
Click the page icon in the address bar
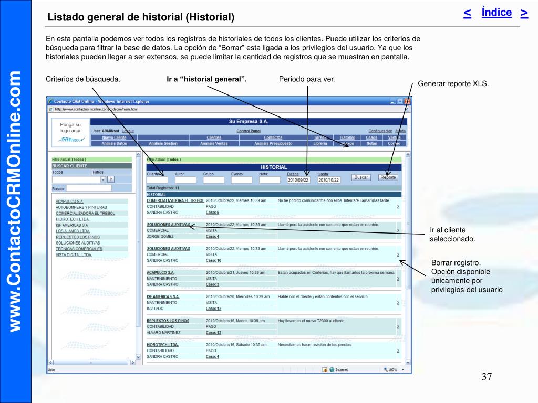point(51,109)
